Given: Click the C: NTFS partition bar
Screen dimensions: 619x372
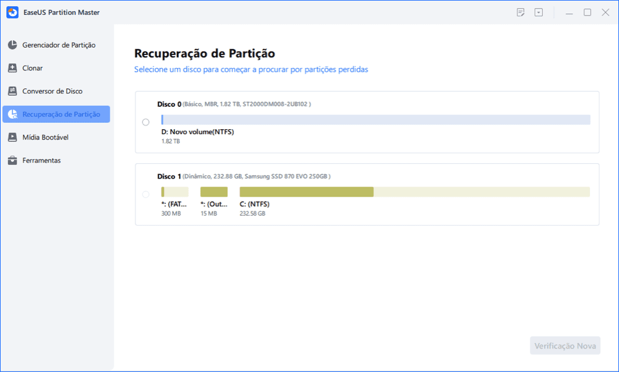Looking at the screenshot, I should [x=415, y=192].
